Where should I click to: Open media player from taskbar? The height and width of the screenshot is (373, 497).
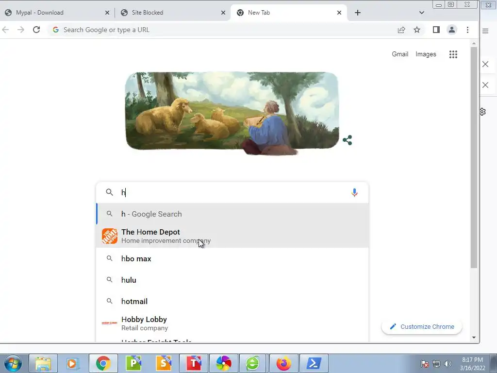(73, 363)
